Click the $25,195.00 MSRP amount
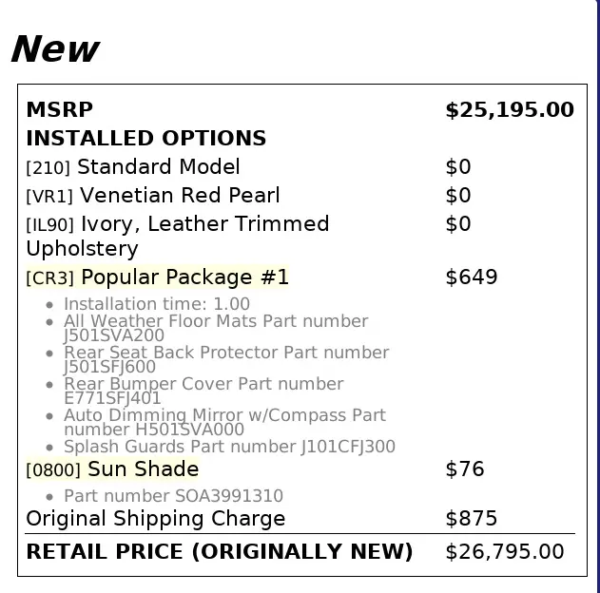The height and width of the screenshot is (593, 600). tap(510, 109)
